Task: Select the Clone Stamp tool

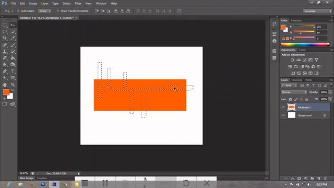Action: tap(5, 52)
